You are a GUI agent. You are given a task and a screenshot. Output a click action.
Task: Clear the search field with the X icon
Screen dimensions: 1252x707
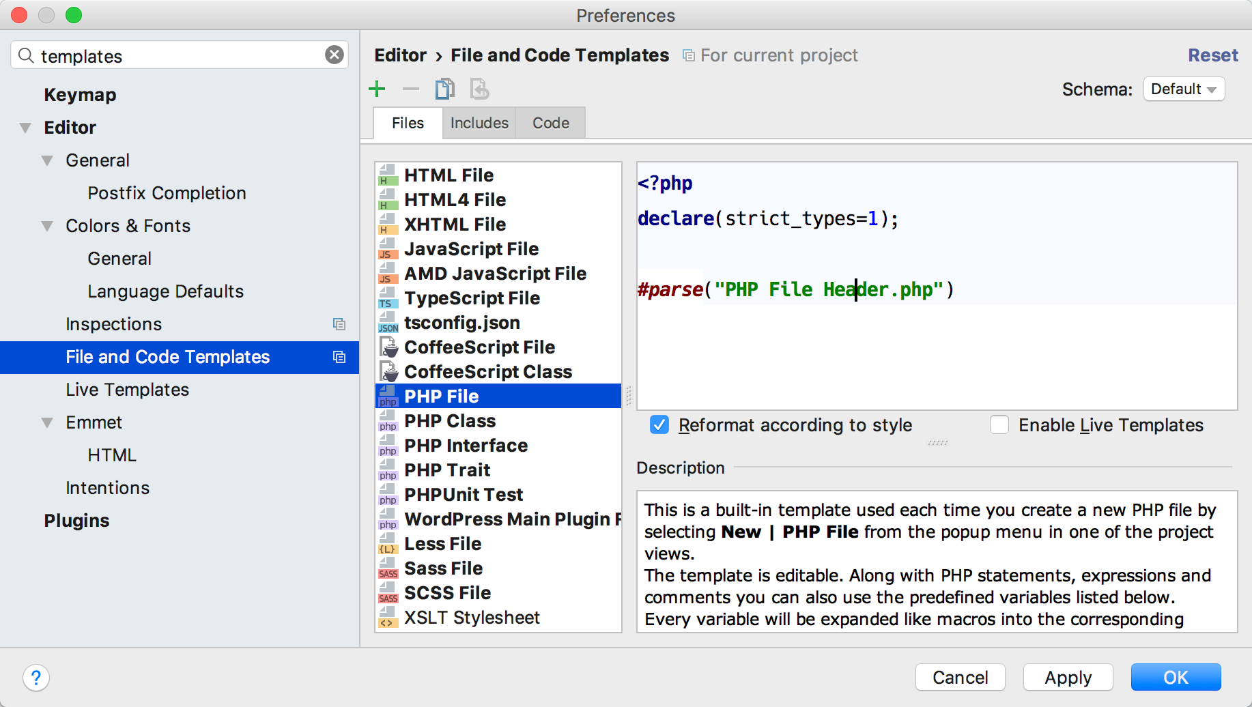(334, 55)
